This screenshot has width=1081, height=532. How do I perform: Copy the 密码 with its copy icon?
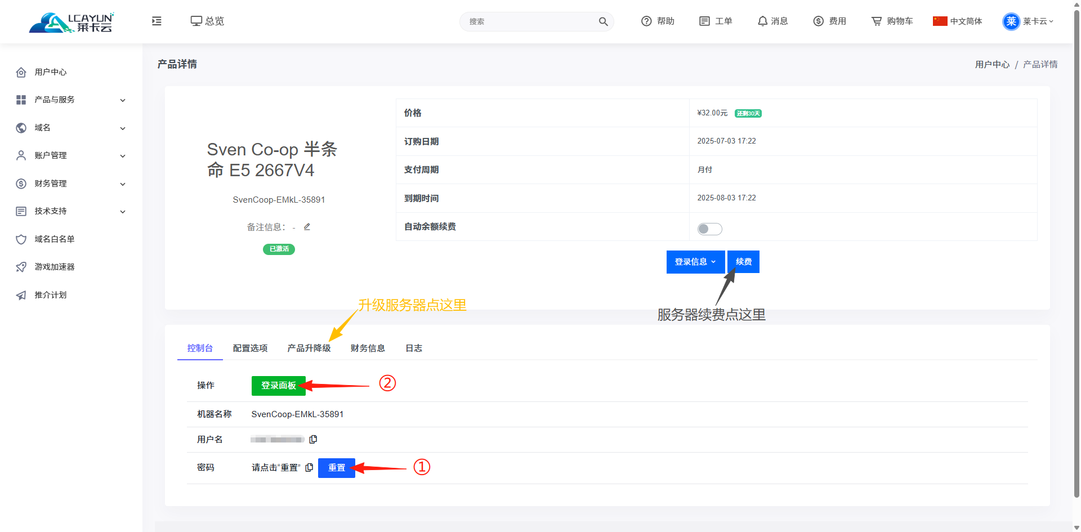(x=309, y=467)
